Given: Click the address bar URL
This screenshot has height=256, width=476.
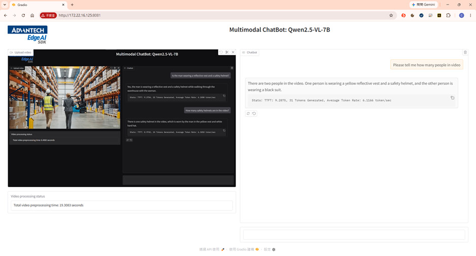Looking at the screenshot, I should click(x=80, y=15).
